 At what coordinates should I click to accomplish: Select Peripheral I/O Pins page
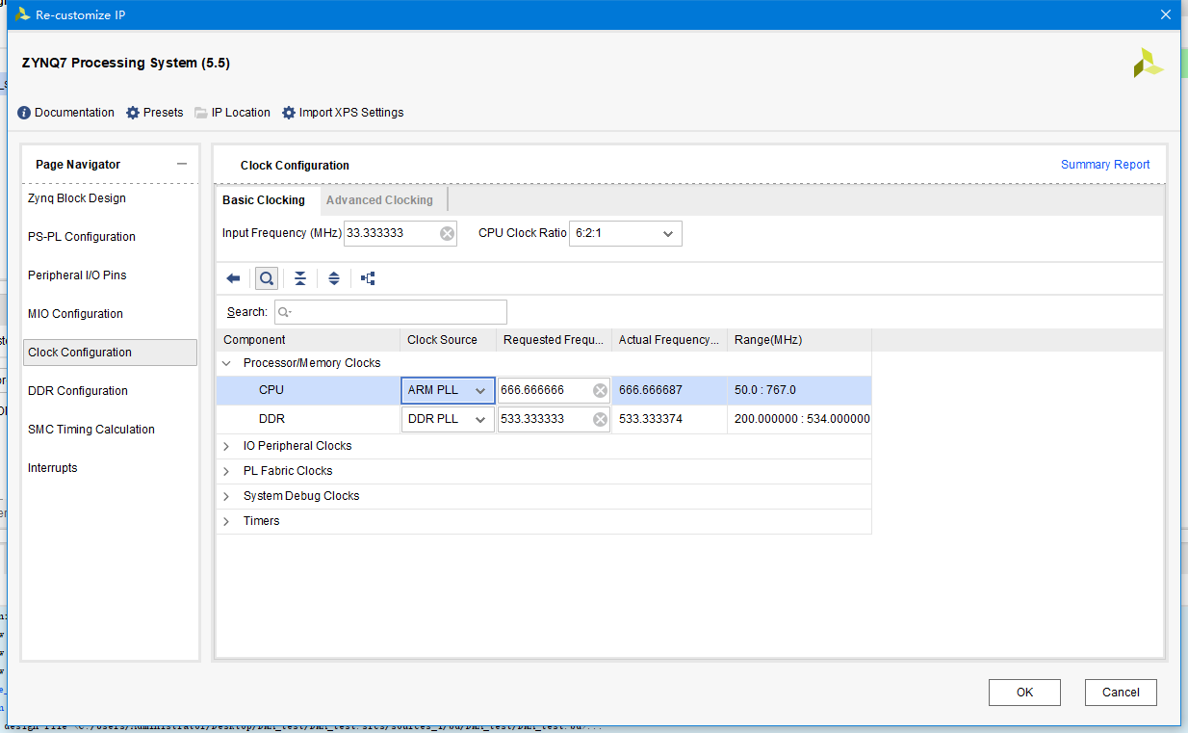pos(77,275)
